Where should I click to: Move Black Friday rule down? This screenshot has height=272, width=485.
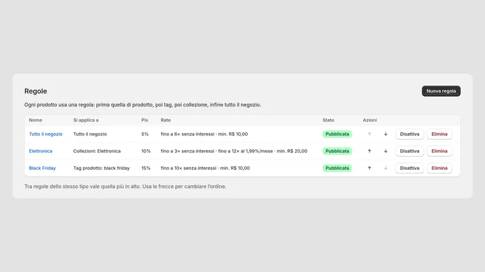[x=386, y=168]
